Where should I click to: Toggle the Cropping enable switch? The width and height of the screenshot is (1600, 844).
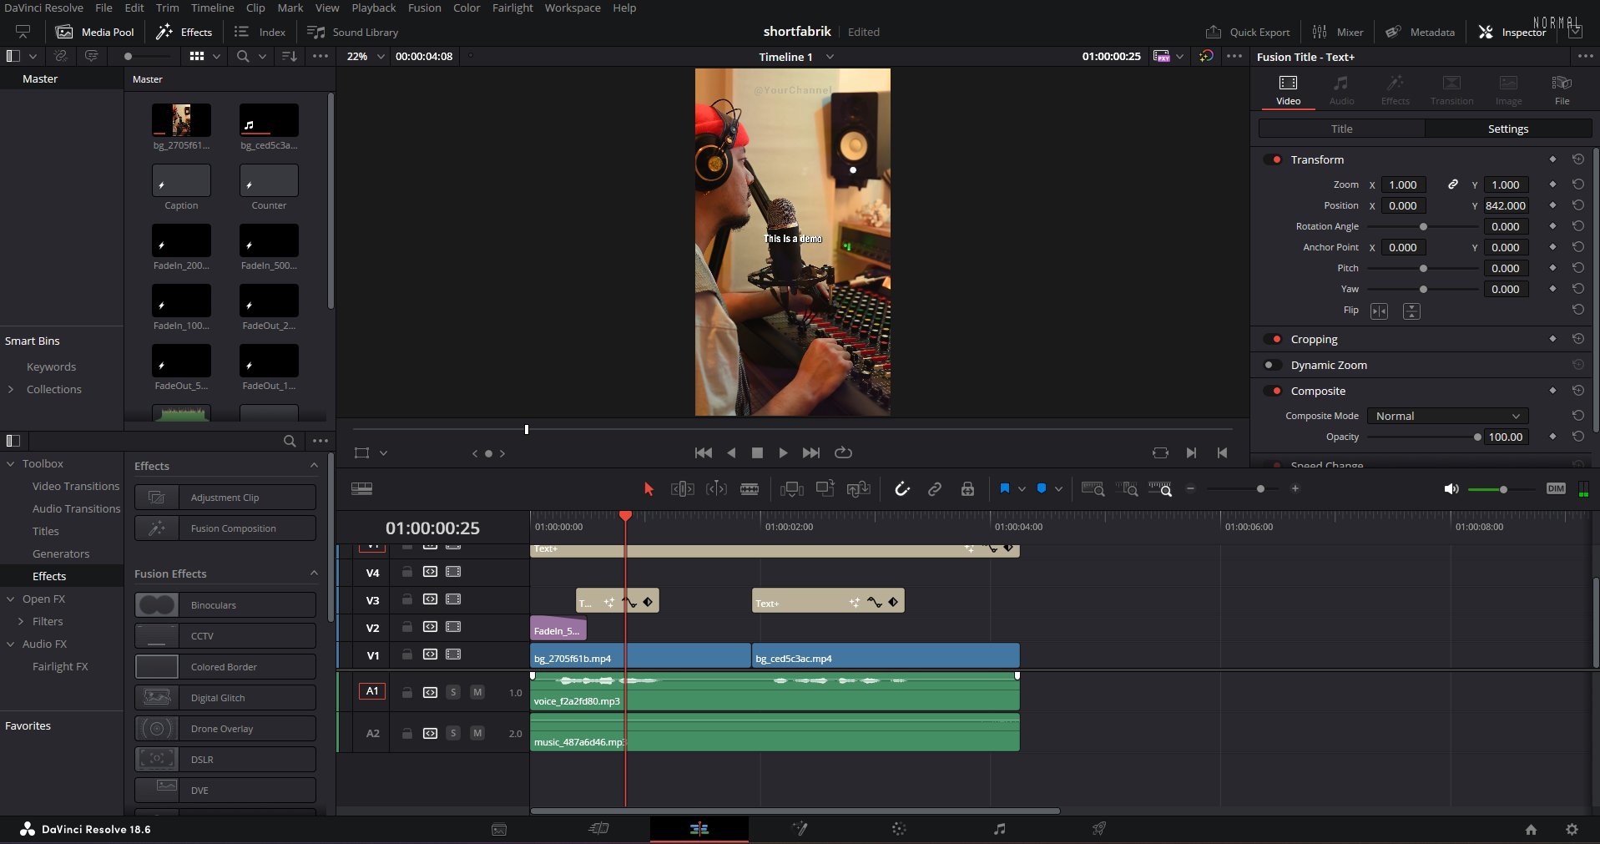[x=1273, y=339]
